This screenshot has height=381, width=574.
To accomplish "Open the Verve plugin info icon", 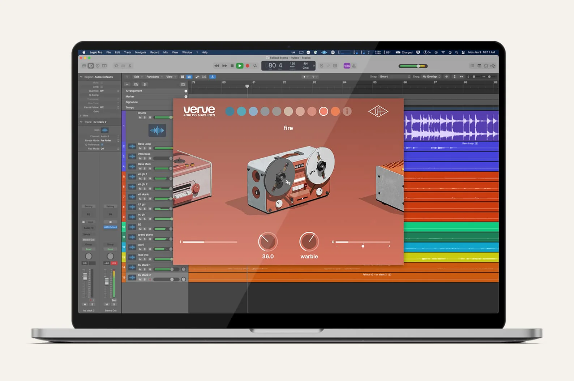I will (x=347, y=111).
